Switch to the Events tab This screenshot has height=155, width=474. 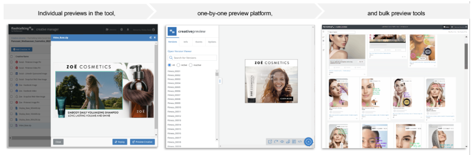(199, 42)
